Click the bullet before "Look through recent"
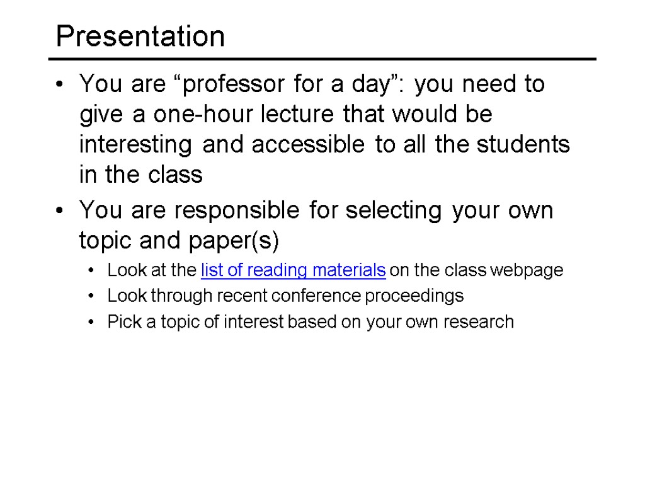This screenshot has height=484, width=645. coord(93,296)
